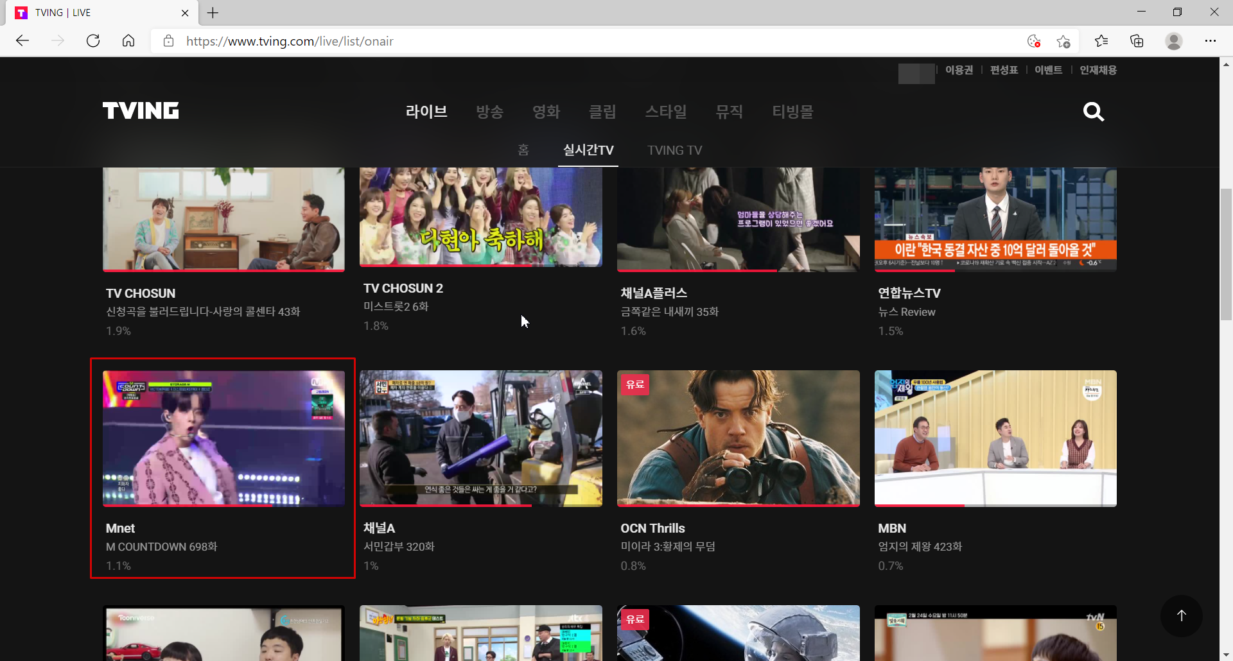Open browser collections icon
Image resolution: width=1233 pixels, height=661 pixels.
(1137, 41)
